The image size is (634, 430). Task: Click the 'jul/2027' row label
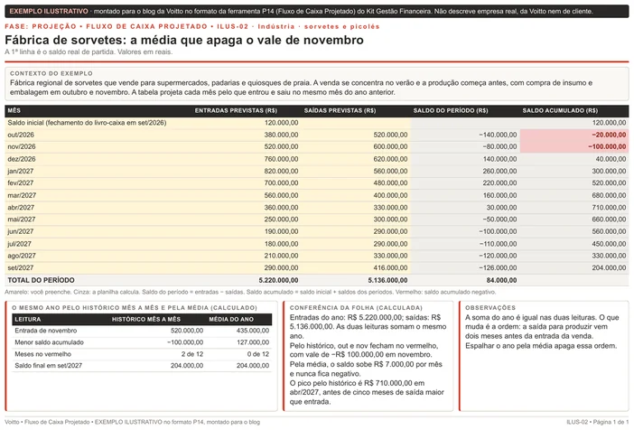(19, 244)
